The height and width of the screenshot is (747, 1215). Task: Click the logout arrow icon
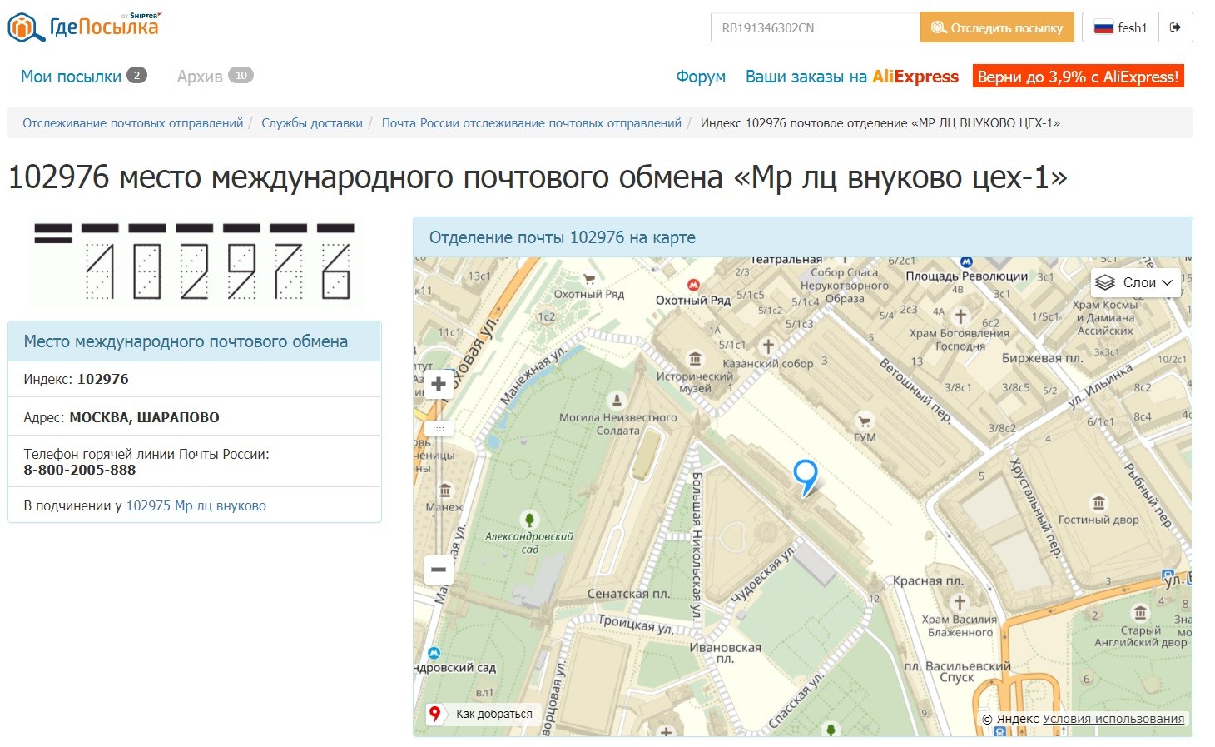coord(1175,27)
